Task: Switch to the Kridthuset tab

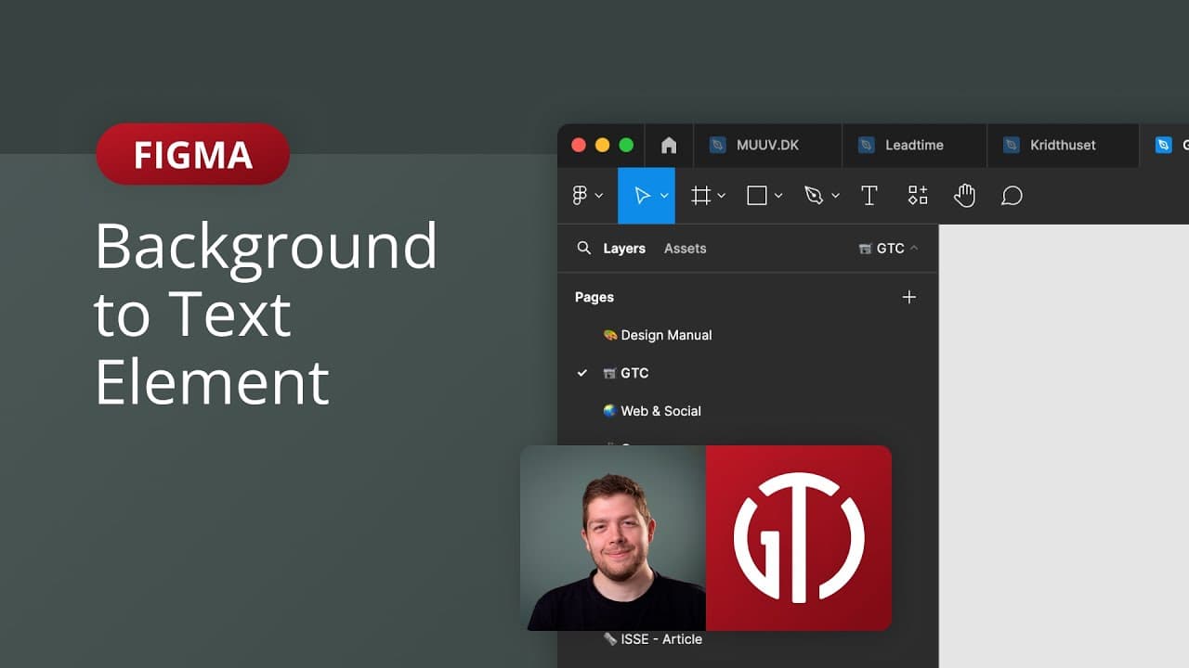Action: point(1063,145)
